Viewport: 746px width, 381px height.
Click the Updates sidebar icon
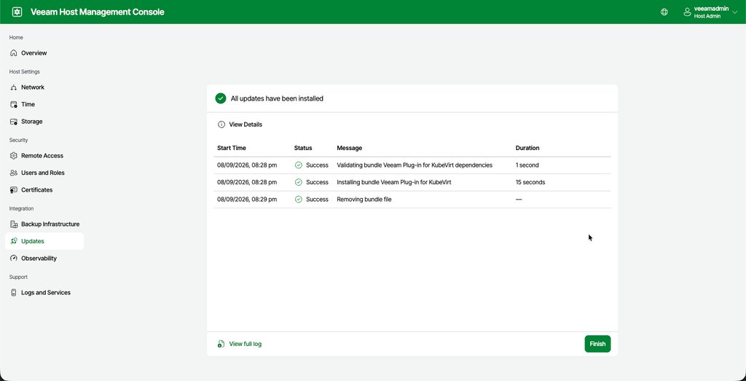pyautogui.click(x=14, y=241)
